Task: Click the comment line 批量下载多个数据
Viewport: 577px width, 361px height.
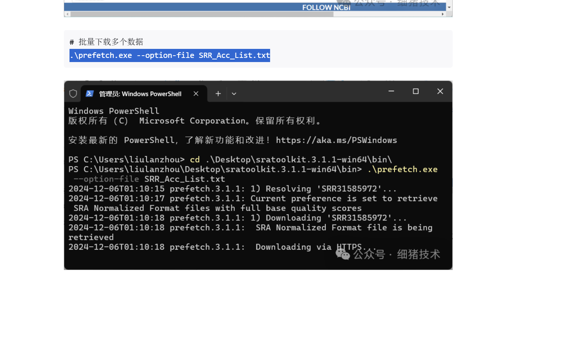Action: (x=106, y=42)
